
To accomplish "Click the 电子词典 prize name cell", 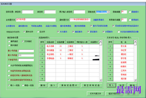I will pyautogui.click(x=51, y=46).
